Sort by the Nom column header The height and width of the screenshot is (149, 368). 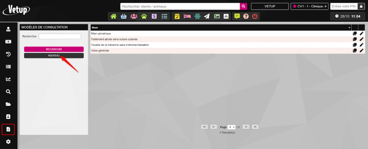coord(220,27)
